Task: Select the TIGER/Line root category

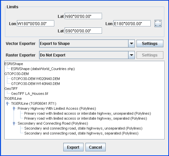Action: 13,98
